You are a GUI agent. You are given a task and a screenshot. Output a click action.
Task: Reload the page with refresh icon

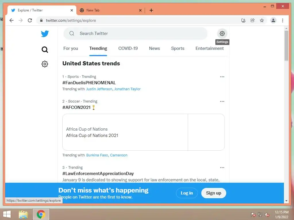[x=30, y=20]
